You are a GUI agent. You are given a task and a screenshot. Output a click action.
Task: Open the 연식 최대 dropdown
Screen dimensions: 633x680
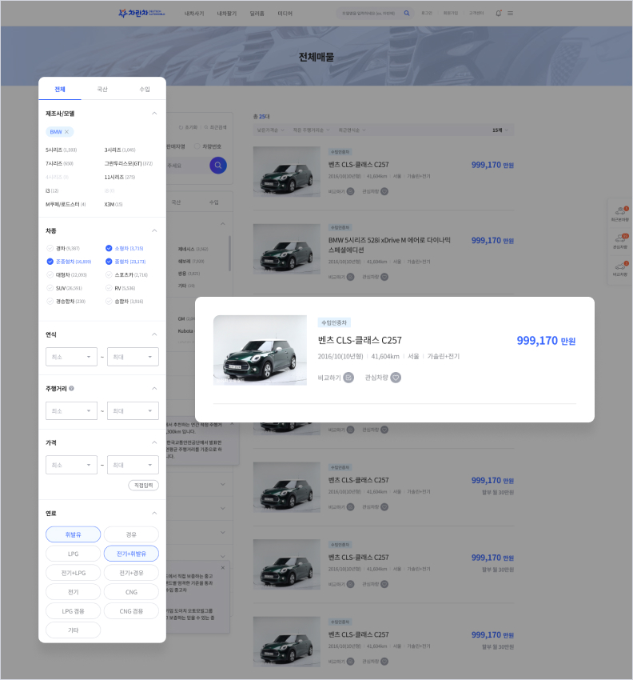coord(133,357)
